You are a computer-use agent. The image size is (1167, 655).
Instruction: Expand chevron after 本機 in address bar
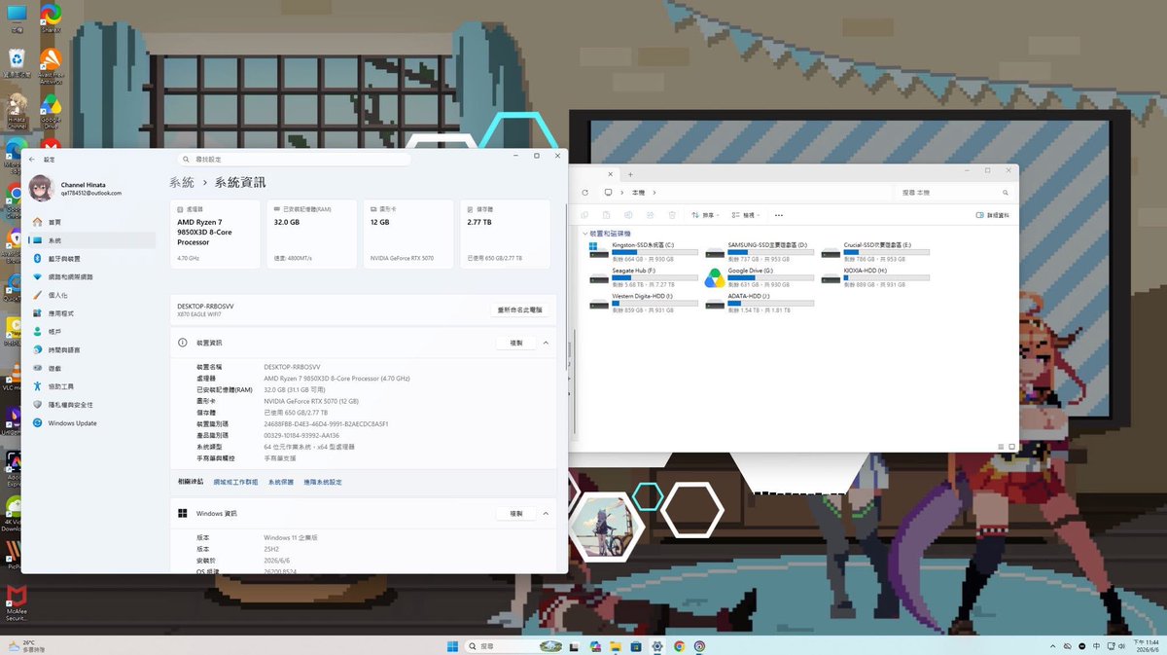654,193
